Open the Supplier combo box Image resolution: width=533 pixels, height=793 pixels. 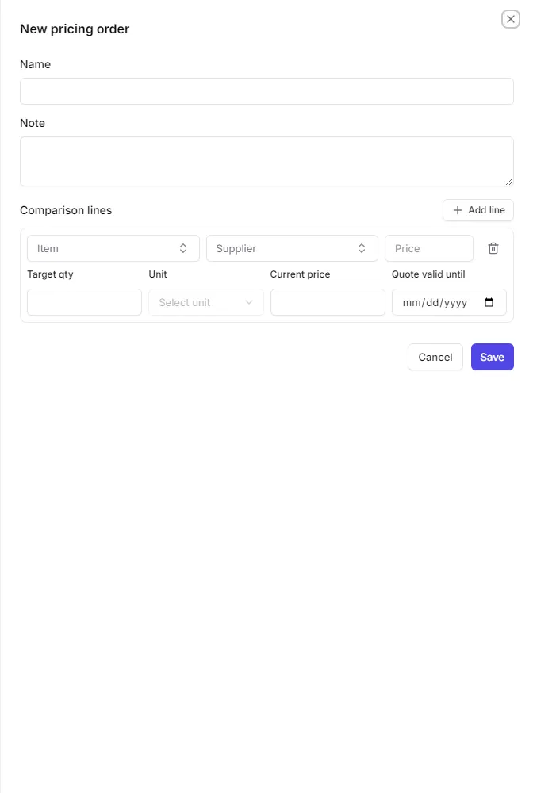(292, 248)
